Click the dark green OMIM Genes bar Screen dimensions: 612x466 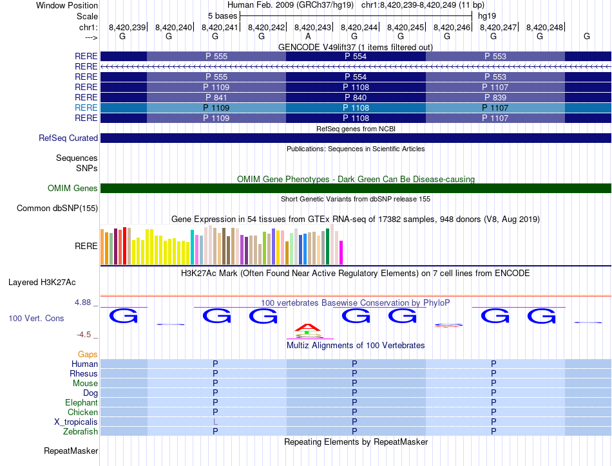pyautogui.click(x=356, y=189)
